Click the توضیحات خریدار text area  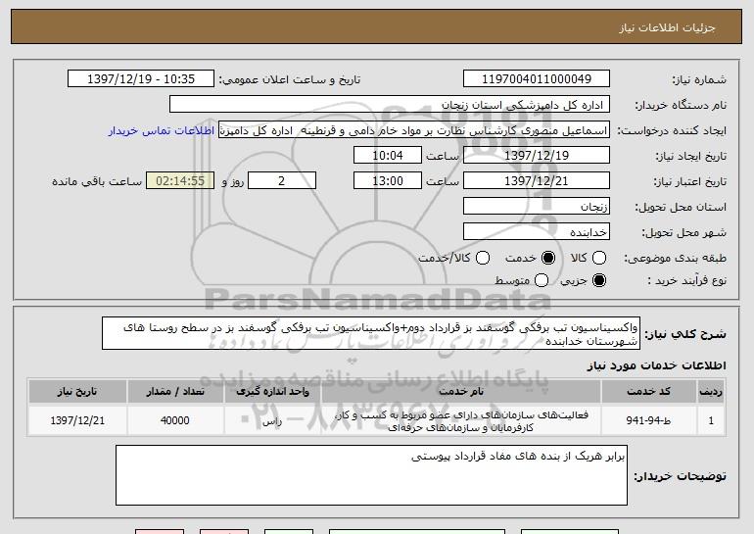[x=371, y=475]
